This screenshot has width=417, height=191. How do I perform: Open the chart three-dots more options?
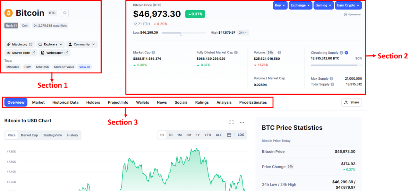[x=242, y=122]
